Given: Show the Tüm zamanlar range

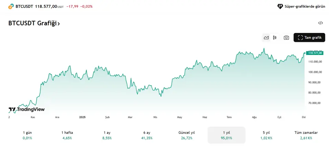Looking at the screenshot, I should pyautogui.click(x=306, y=135).
